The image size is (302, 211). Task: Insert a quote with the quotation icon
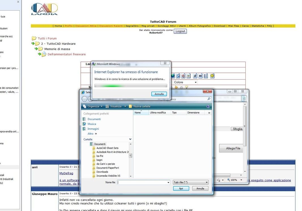[200, 76]
